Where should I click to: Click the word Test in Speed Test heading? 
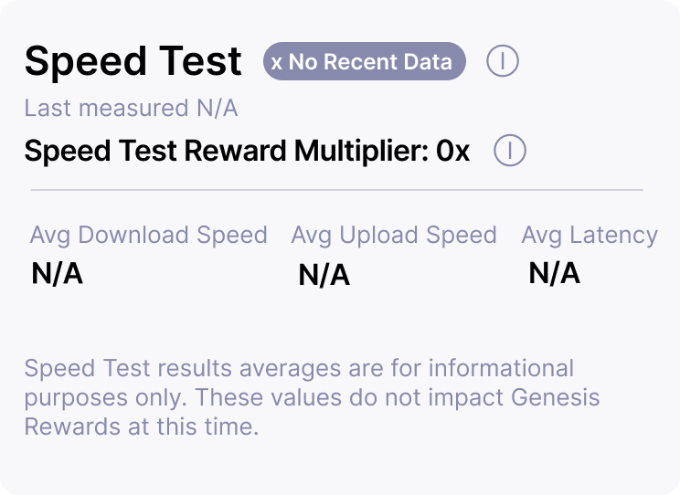pyautogui.click(x=194, y=62)
